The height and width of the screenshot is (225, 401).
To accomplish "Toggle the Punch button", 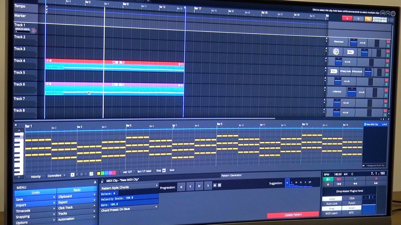I will (x=352, y=203).
